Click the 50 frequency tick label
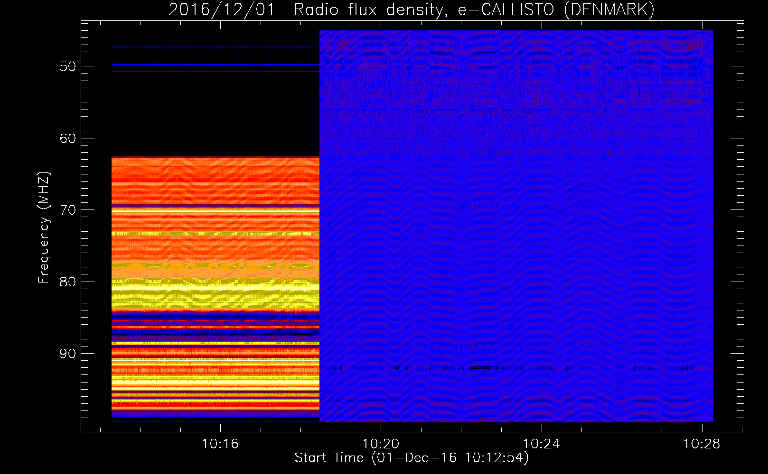Screen dimensions: 768x474 pos(68,66)
